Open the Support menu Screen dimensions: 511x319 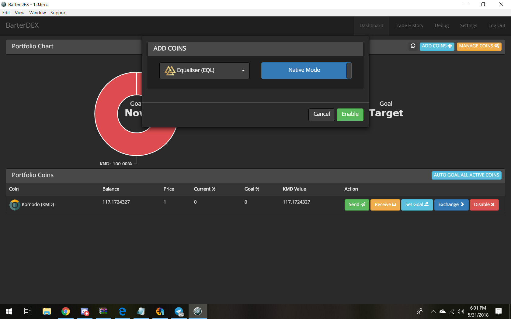[58, 13]
